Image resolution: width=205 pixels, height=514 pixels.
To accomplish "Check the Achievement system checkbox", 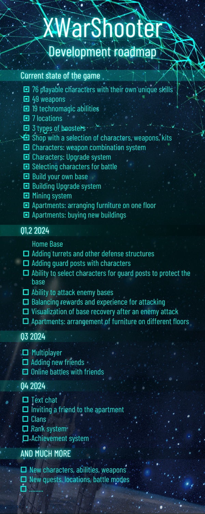I will (x=26, y=438).
